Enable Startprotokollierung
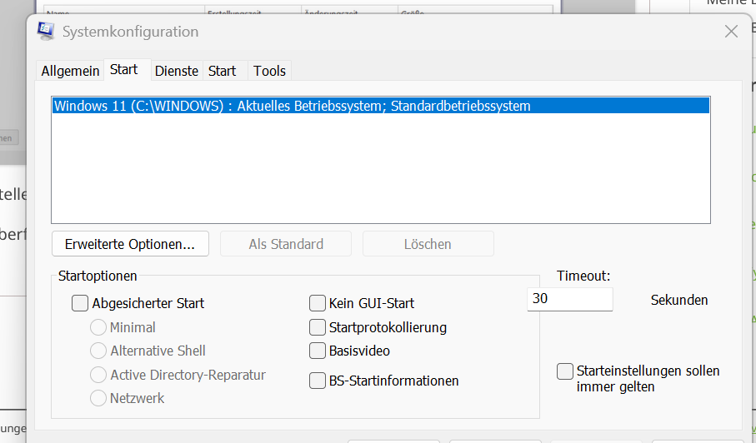The height and width of the screenshot is (443, 756). 318,327
